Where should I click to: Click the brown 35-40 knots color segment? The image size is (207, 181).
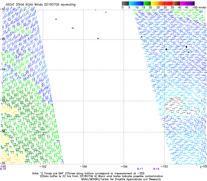tap(176, 3)
